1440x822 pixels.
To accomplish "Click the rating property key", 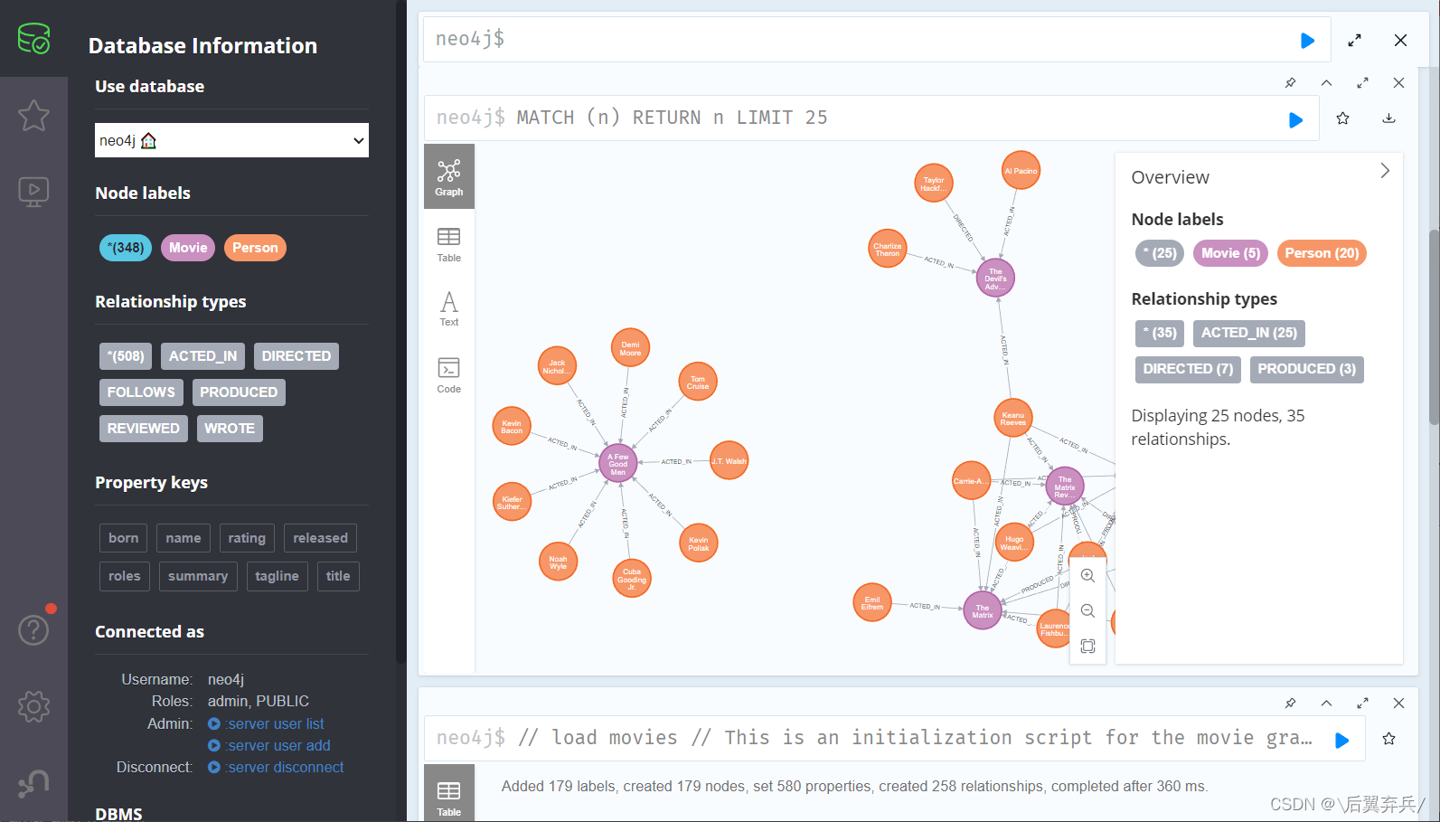I will (247, 538).
